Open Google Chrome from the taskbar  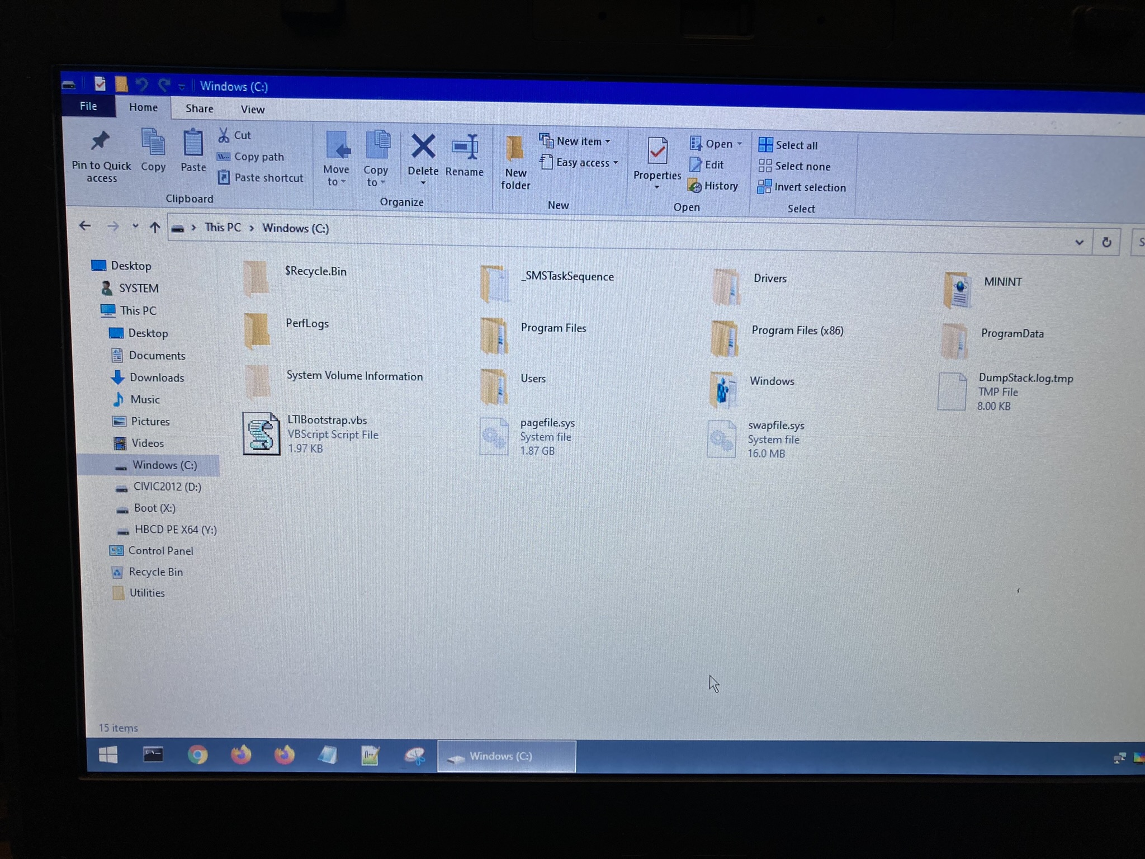point(197,755)
